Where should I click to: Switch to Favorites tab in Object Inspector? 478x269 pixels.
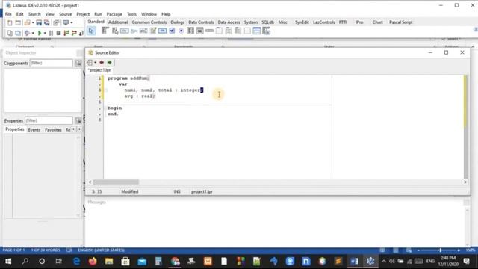pos(53,129)
